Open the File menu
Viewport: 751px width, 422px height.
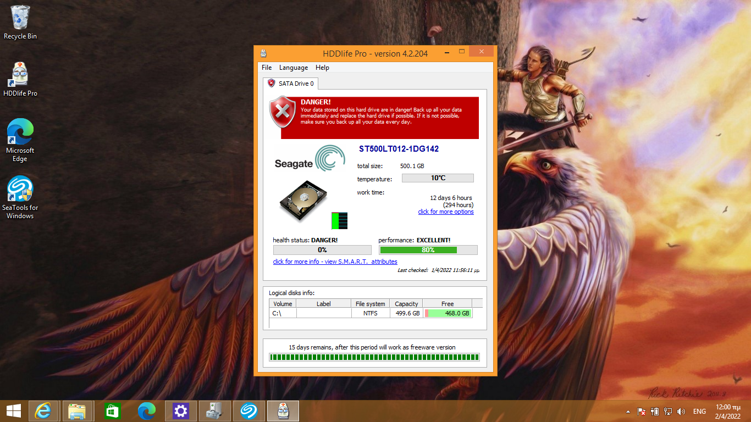[267, 68]
